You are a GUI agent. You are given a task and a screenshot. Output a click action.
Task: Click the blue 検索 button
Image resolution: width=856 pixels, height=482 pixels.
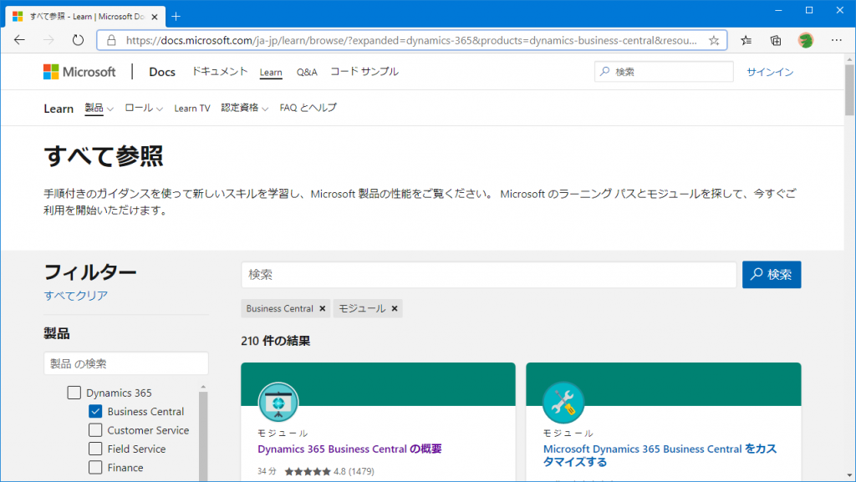click(772, 274)
